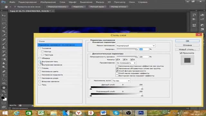The image size is (206, 116).
Task: Open the Файл menu
Action: [x=12, y=2]
